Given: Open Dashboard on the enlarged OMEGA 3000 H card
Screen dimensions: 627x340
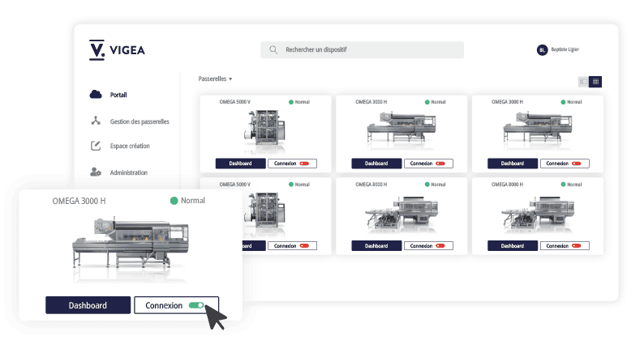Looking at the screenshot, I should click(88, 305).
